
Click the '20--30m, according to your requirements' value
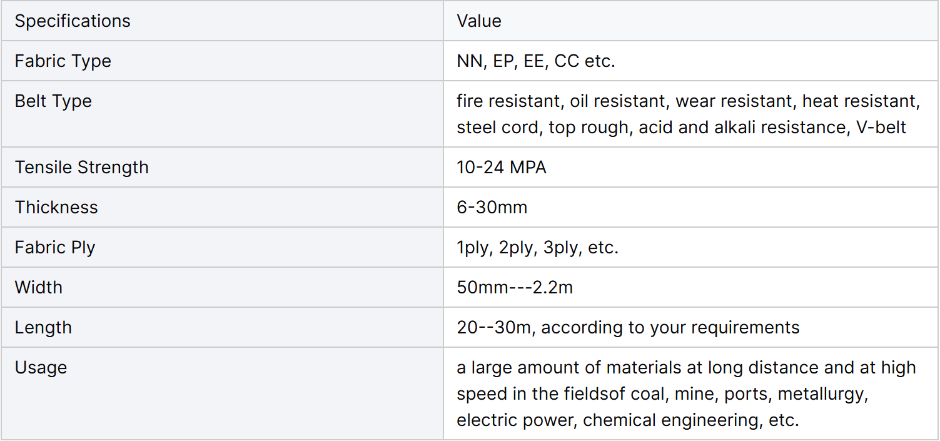coord(628,328)
